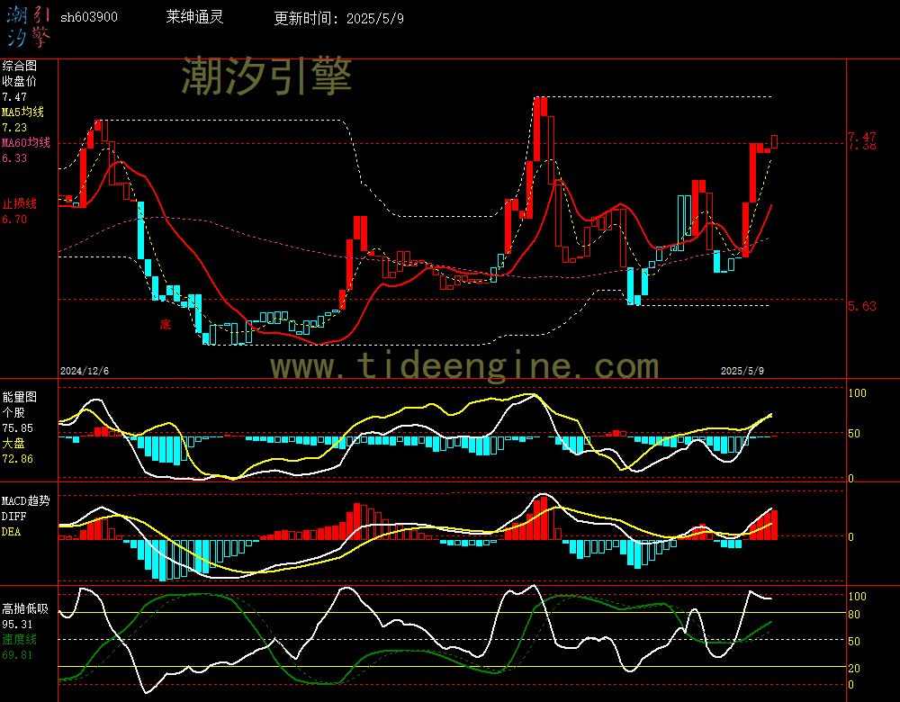This screenshot has height=702, width=900.
Task: Click the red 底 bottom marker
Action: [x=166, y=325]
